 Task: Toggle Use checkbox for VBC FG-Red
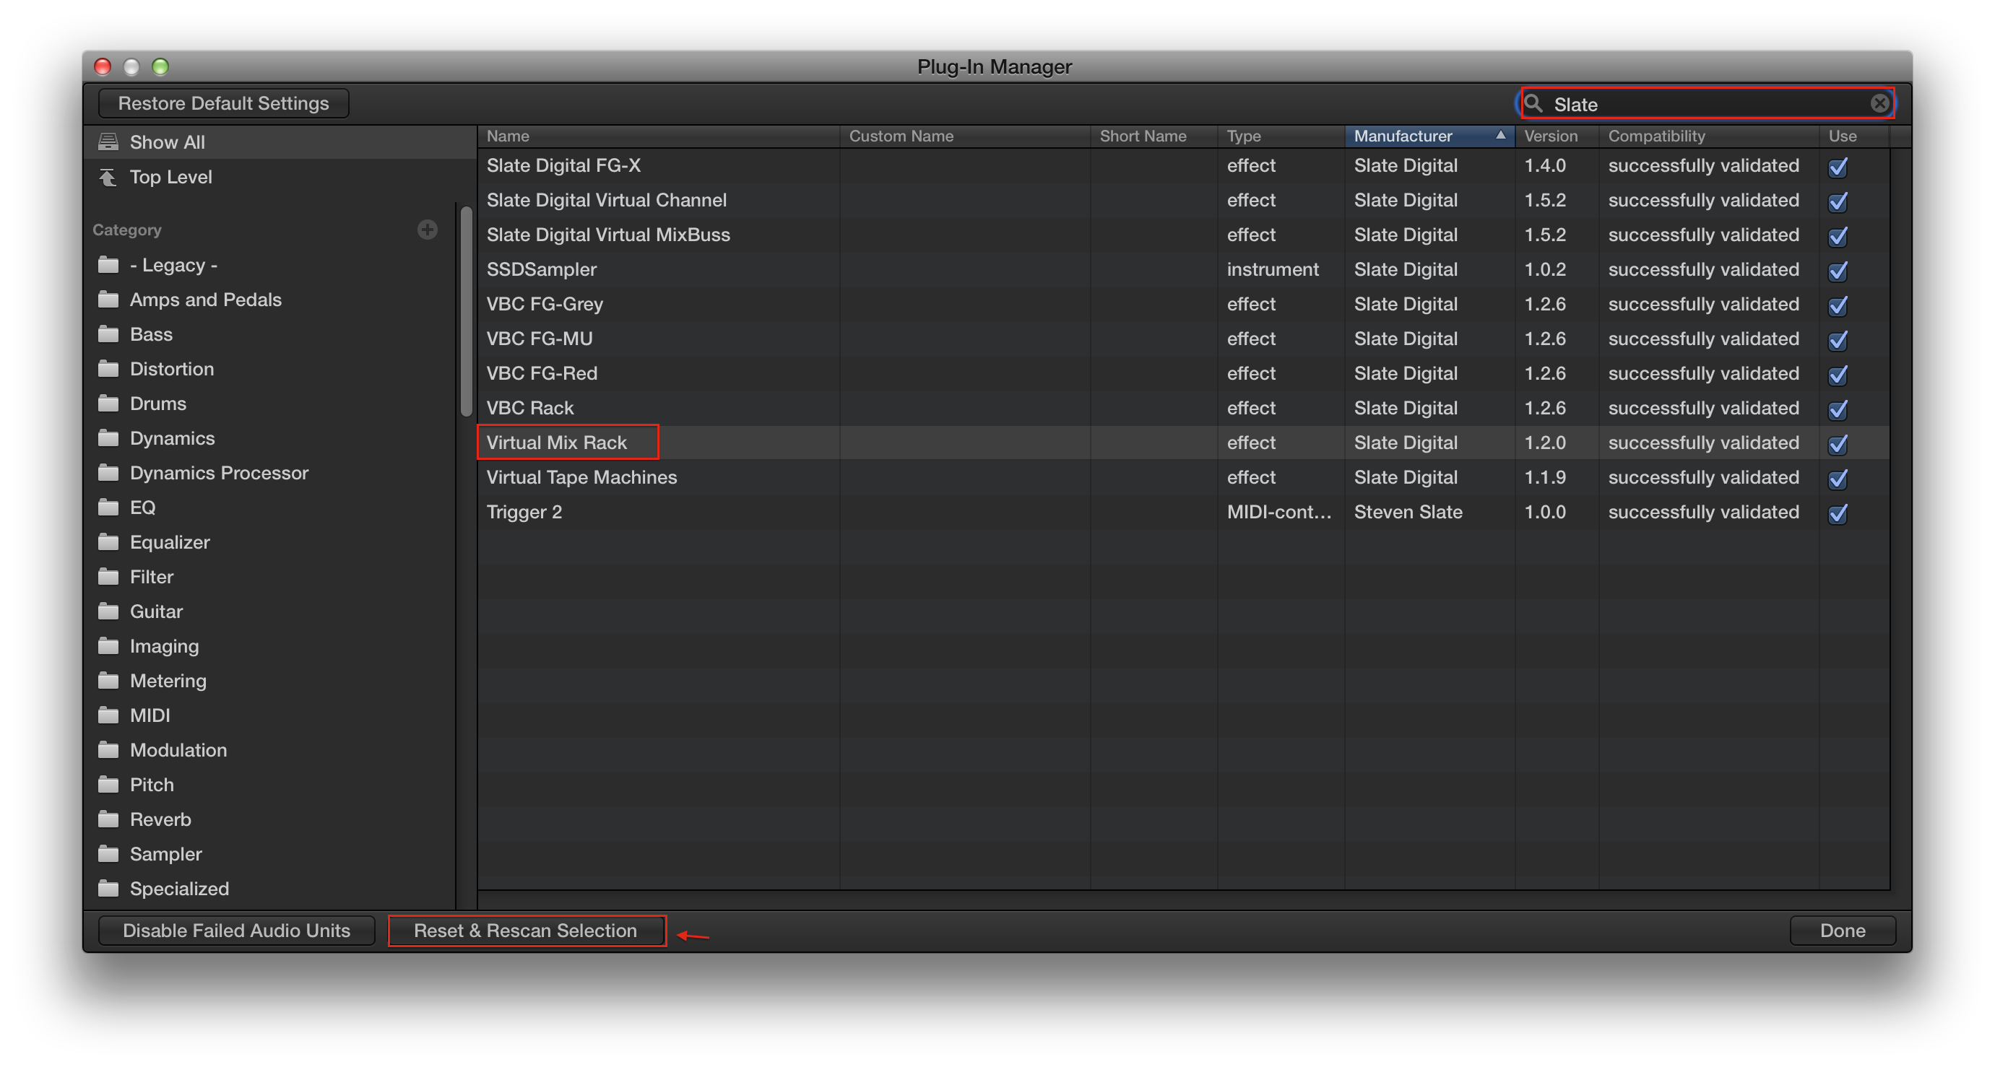1838,375
